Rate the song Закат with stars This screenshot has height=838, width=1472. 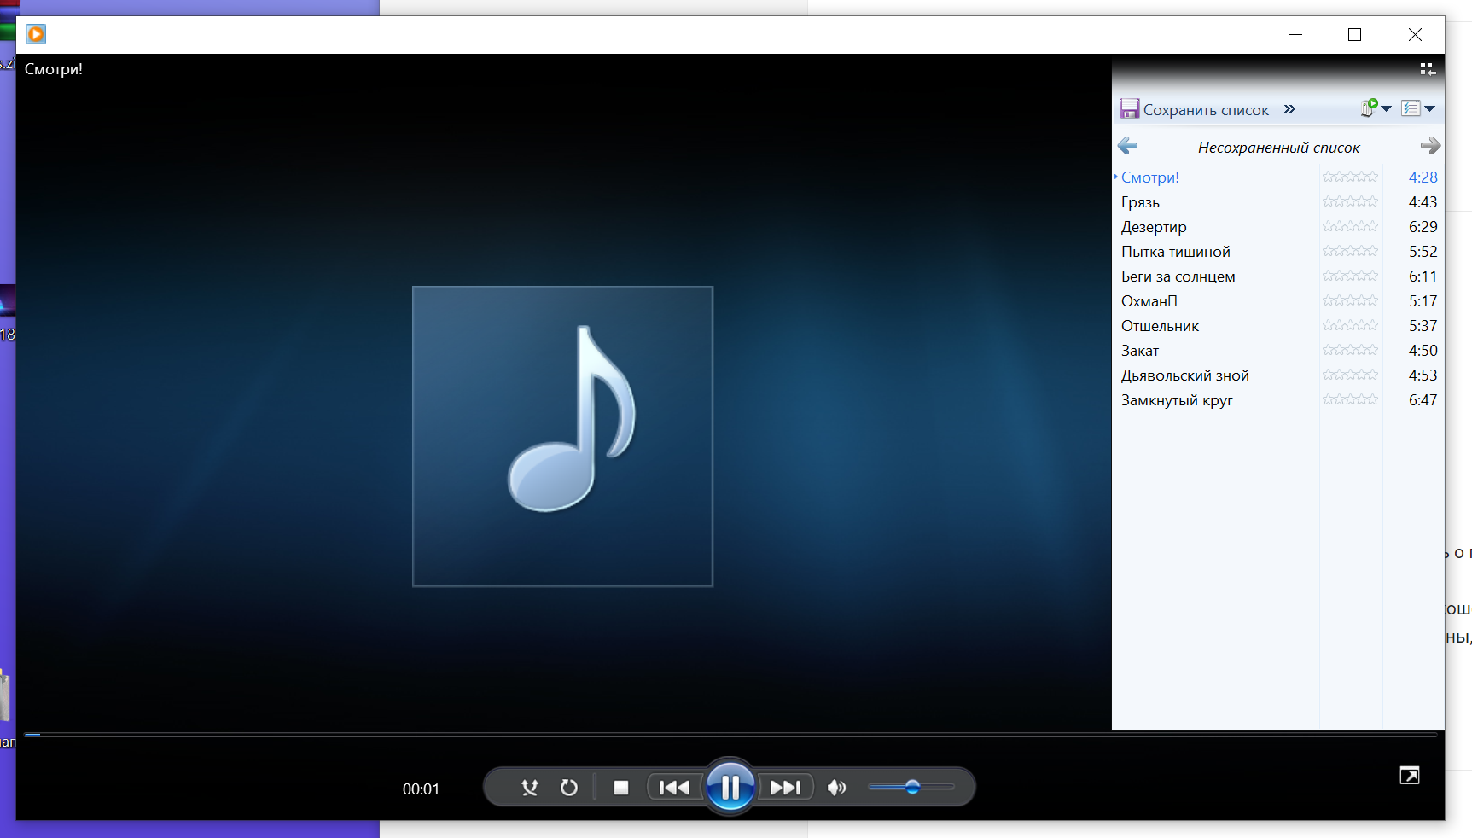tap(1350, 350)
